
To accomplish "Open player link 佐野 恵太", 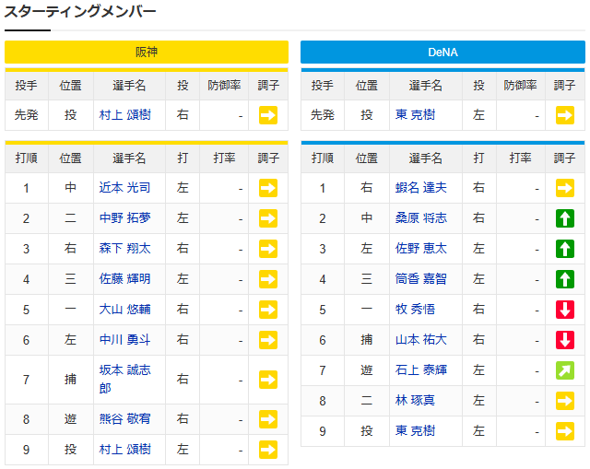I will pos(421,248).
